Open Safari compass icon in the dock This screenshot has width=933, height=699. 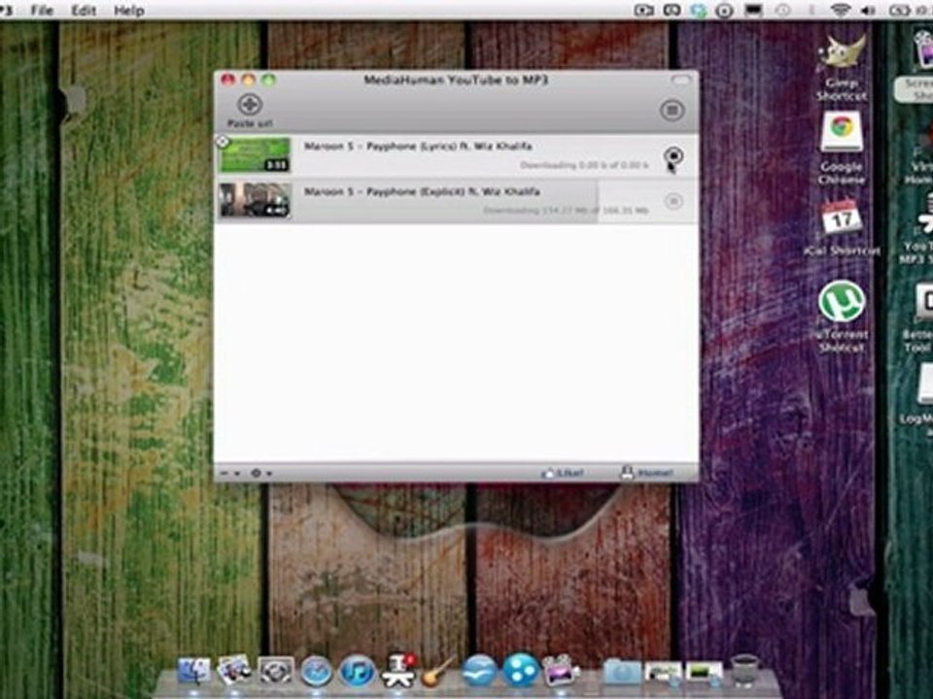(316, 672)
